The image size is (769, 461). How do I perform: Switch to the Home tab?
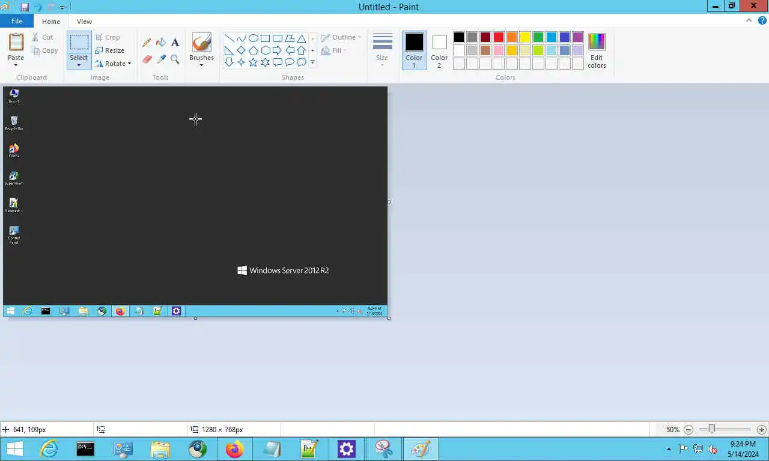click(x=51, y=22)
